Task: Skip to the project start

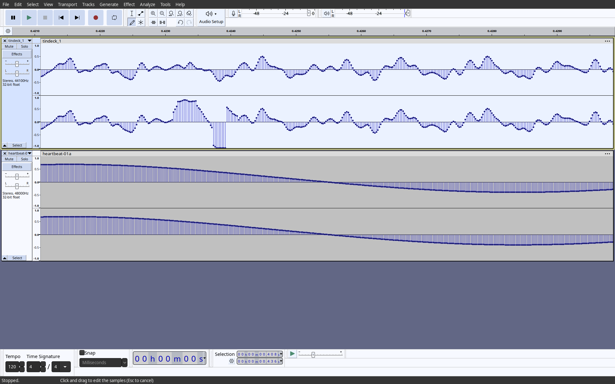Action: point(61,18)
